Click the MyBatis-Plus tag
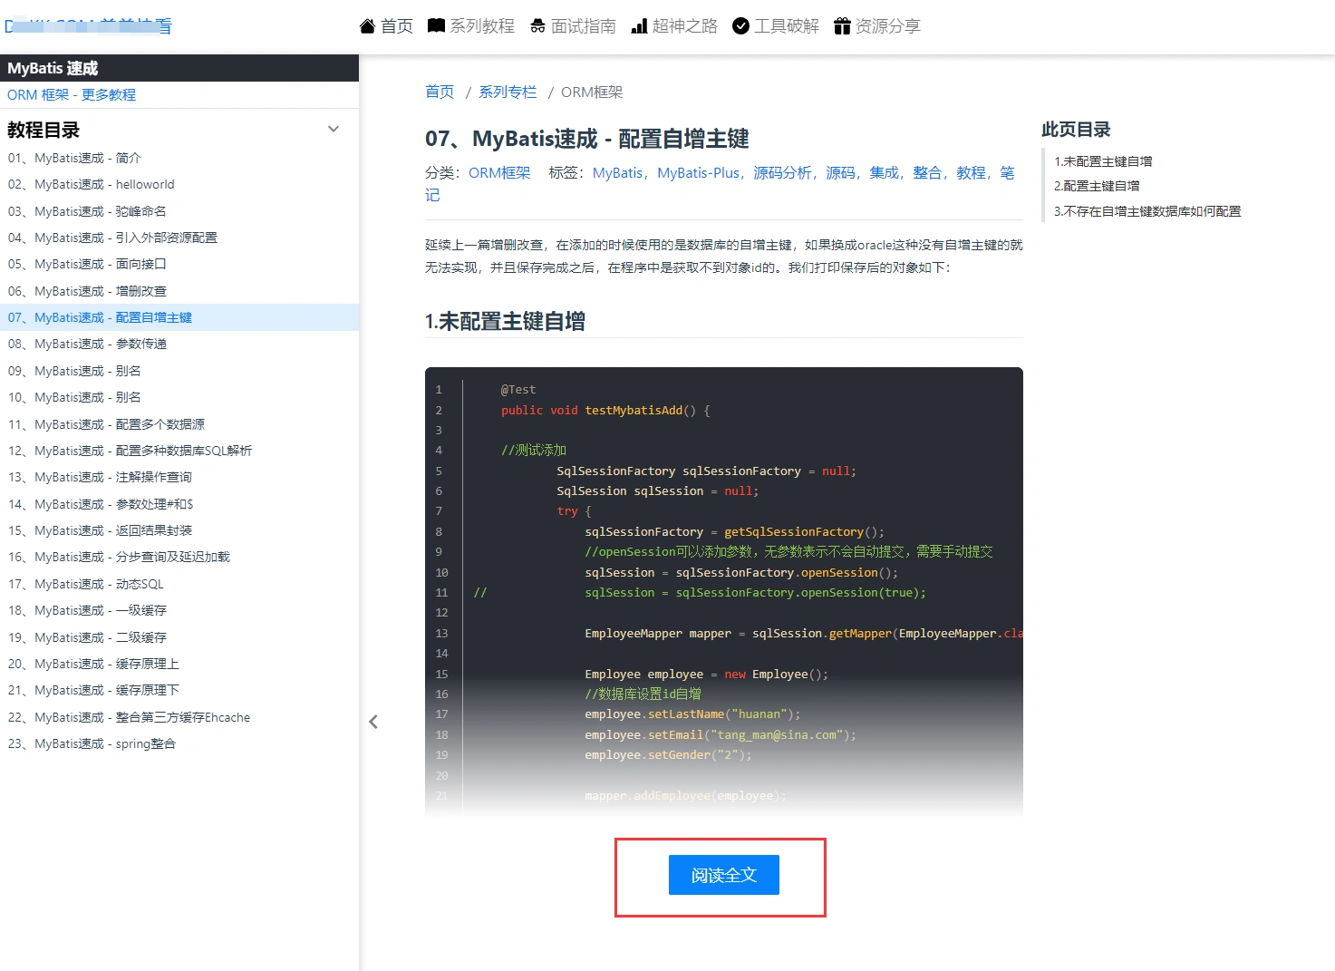Image resolution: width=1335 pixels, height=971 pixels. pyautogui.click(x=699, y=173)
